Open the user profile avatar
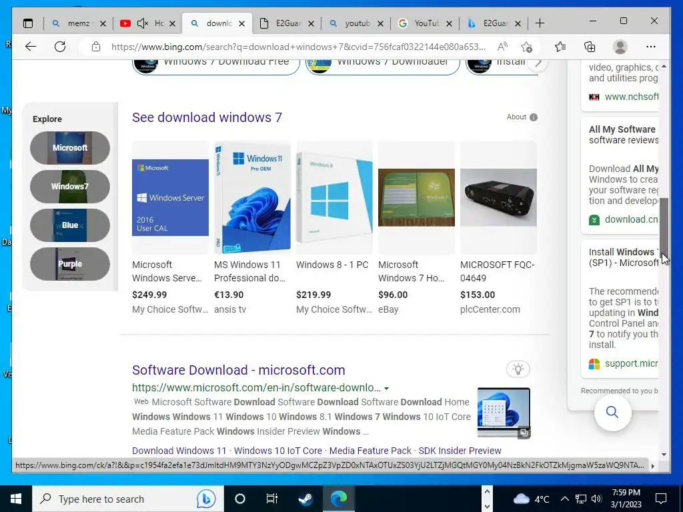The width and height of the screenshot is (683, 512). (x=620, y=47)
